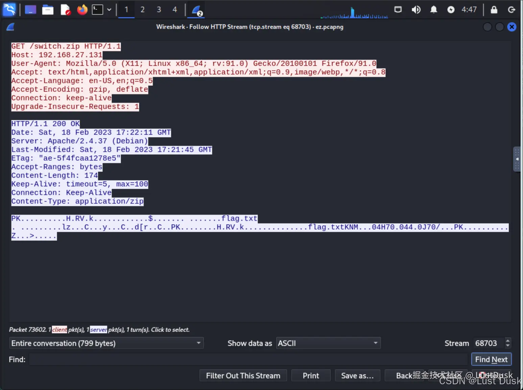
Task: Click the Stream number field showing 68703
Action: coord(489,343)
